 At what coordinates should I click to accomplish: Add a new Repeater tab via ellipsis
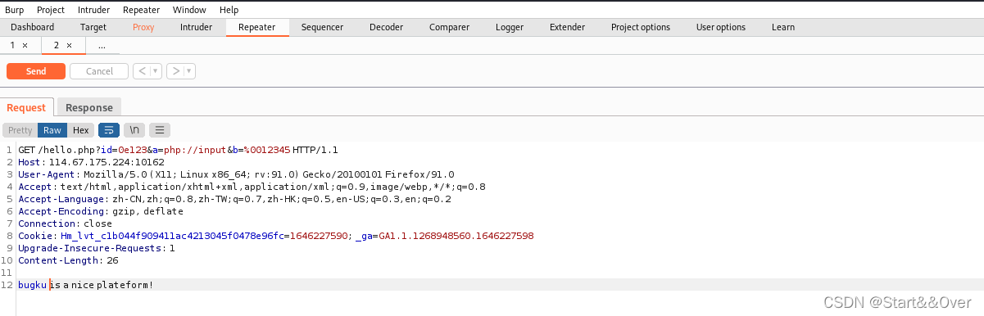(102, 46)
